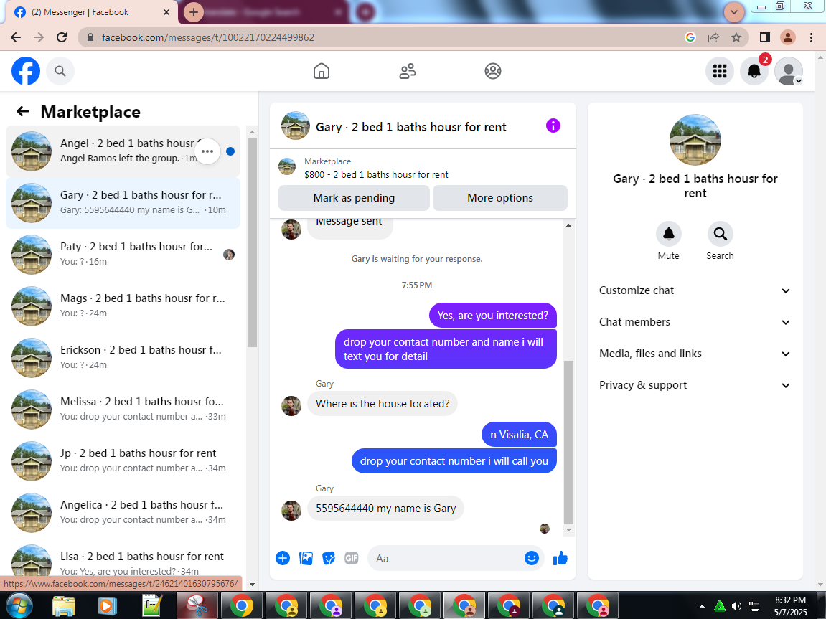This screenshot has width=826, height=619.
Task: Click More options button
Action: click(x=500, y=198)
